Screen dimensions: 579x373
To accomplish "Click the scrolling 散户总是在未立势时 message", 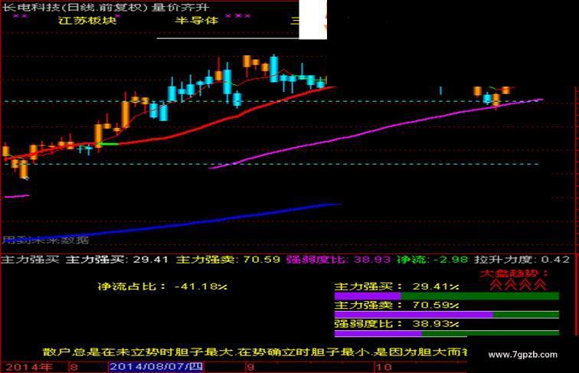I will point(255,352).
